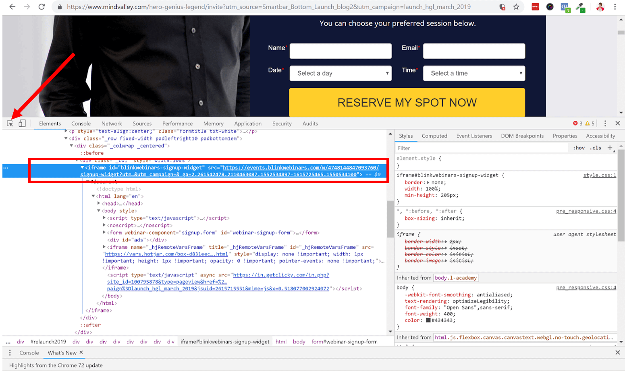Click the new style rule plus icon
Viewport: 625px width, 371px height.
tap(610, 148)
